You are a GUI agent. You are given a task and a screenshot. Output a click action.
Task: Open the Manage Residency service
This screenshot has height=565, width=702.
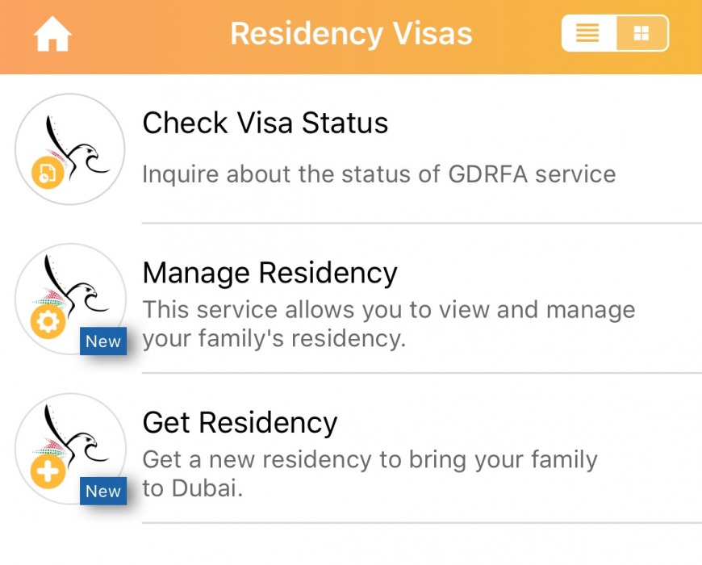[x=270, y=273]
